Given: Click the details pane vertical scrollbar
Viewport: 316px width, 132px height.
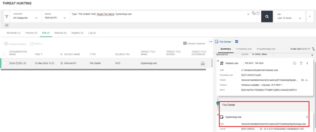Looking at the screenshot, I should pyautogui.click(x=315, y=95).
